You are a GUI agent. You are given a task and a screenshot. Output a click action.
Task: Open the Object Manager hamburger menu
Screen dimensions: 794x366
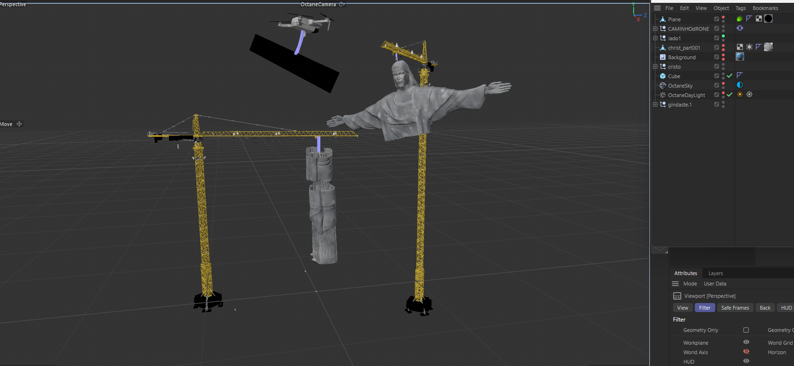click(x=657, y=8)
